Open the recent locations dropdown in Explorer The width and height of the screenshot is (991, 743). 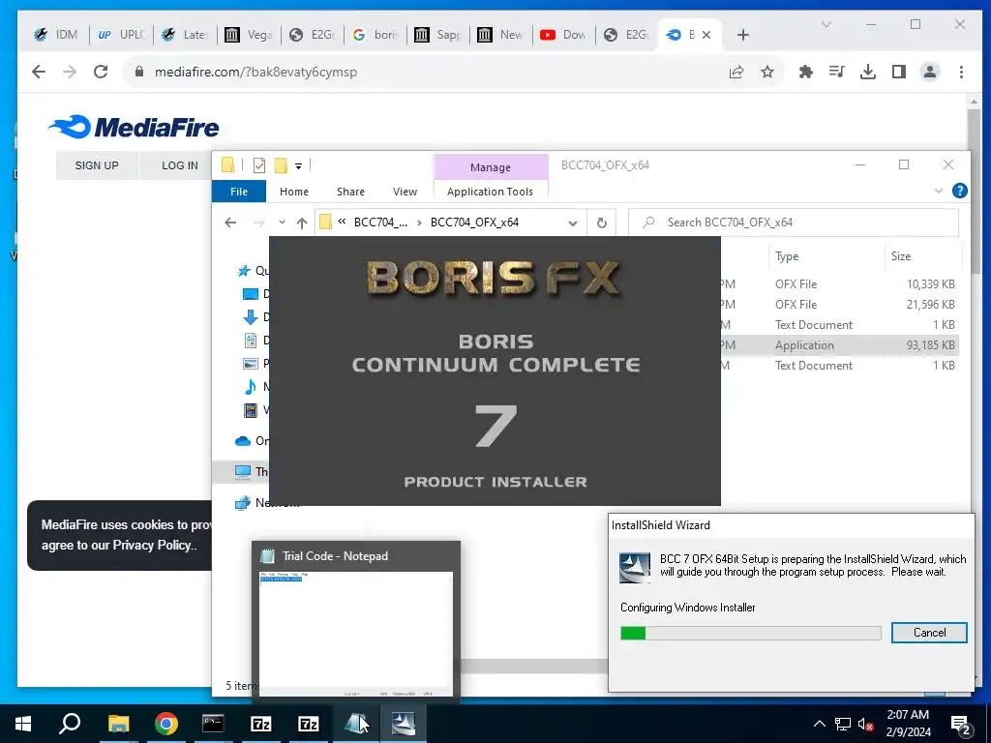pos(282,223)
